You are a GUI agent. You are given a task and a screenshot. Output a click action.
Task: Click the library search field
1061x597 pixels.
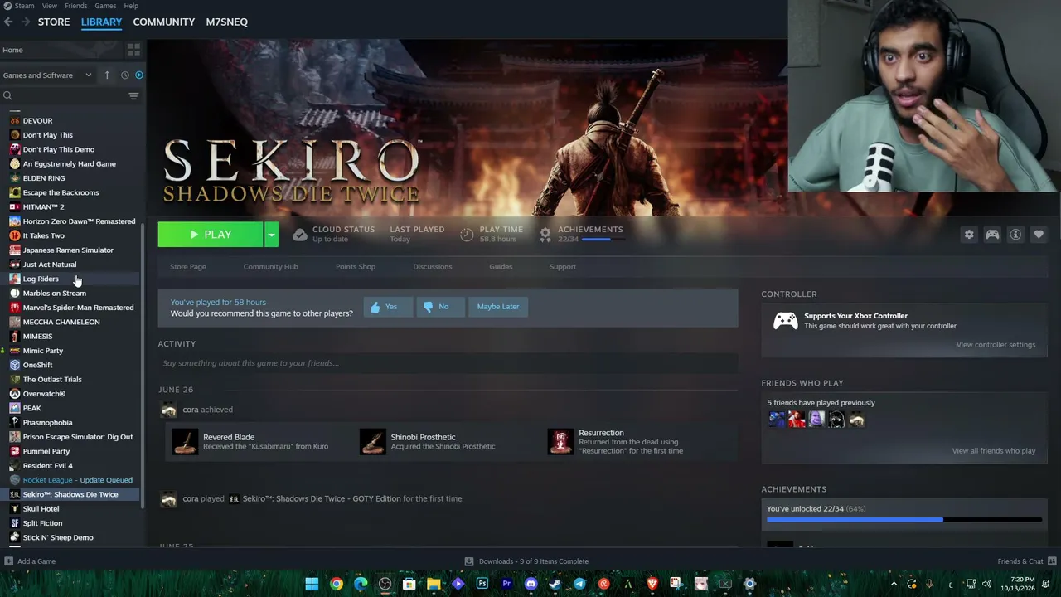coord(65,96)
